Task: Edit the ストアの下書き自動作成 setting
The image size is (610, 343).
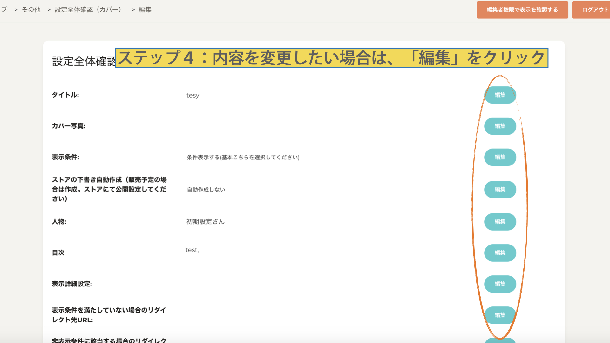Action: click(500, 190)
